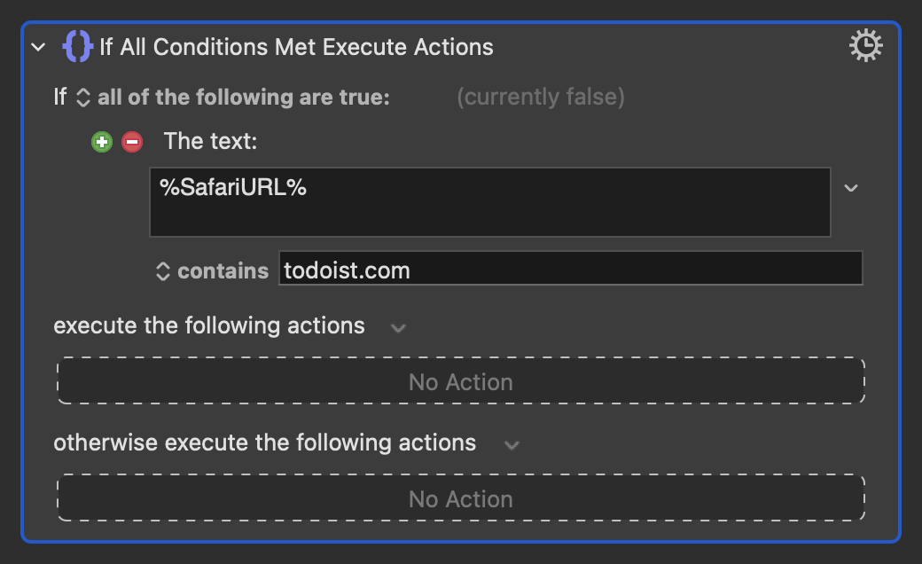The image size is (922, 564).
Task: Collapse the If action with top-left chevron
Action: click(x=39, y=47)
